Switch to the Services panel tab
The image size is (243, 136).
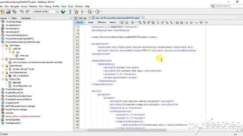click(x=26, y=18)
